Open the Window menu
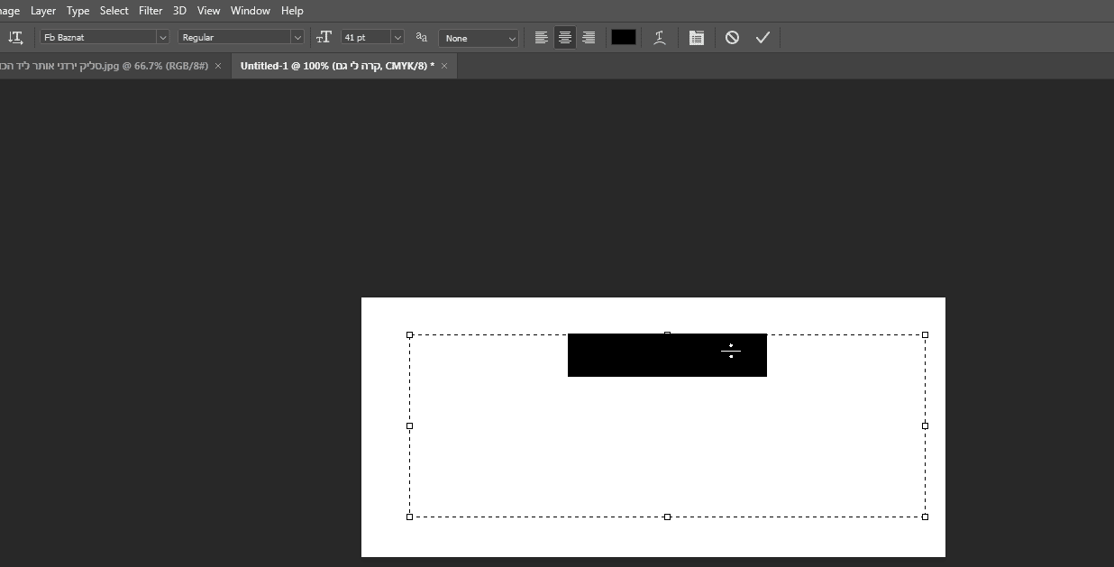 tap(251, 11)
